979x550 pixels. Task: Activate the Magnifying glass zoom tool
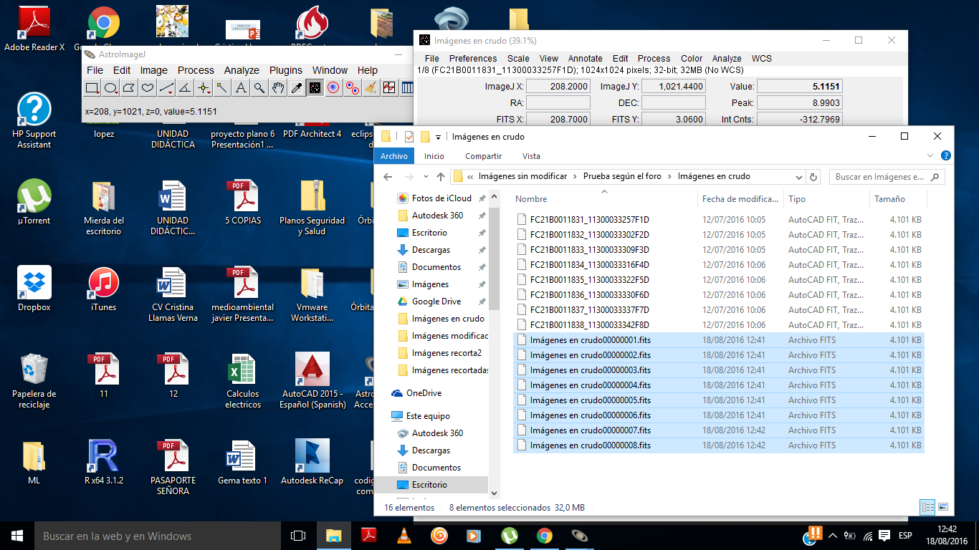(259, 88)
